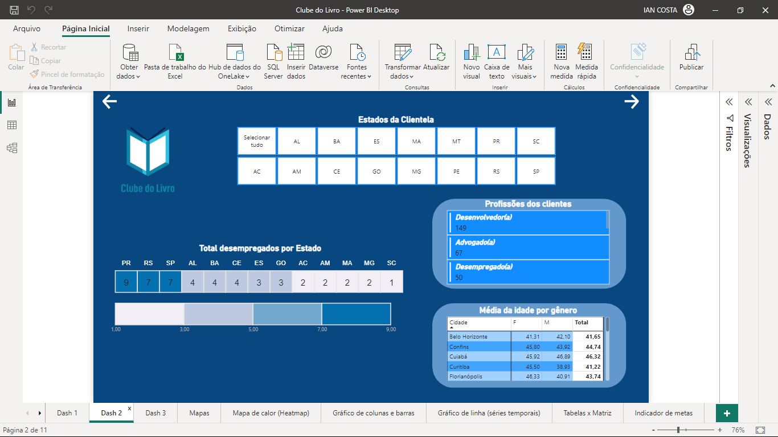The width and height of the screenshot is (778, 437).
Task: Click the back arrow on the dashboard
Action: click(x=109, y=101)
